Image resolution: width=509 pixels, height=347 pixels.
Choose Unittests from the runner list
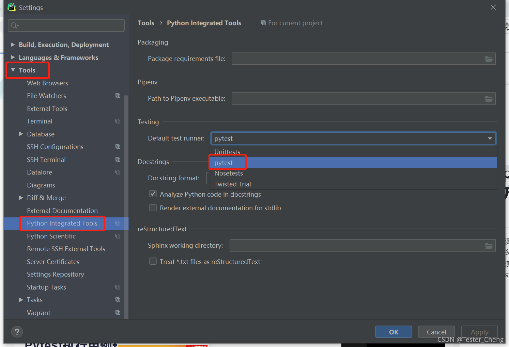(x=353, y=152)
